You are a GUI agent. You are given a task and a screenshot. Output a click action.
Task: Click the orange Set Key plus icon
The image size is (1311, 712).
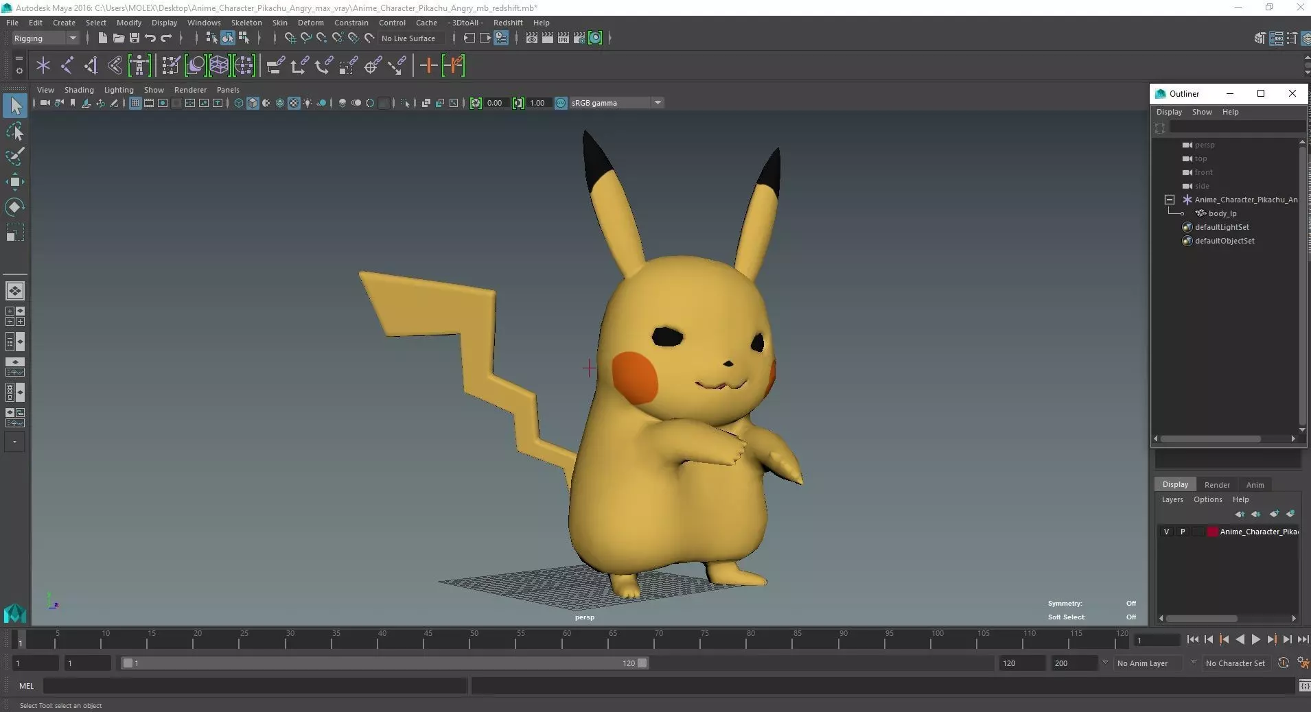(x=428, y=66)
